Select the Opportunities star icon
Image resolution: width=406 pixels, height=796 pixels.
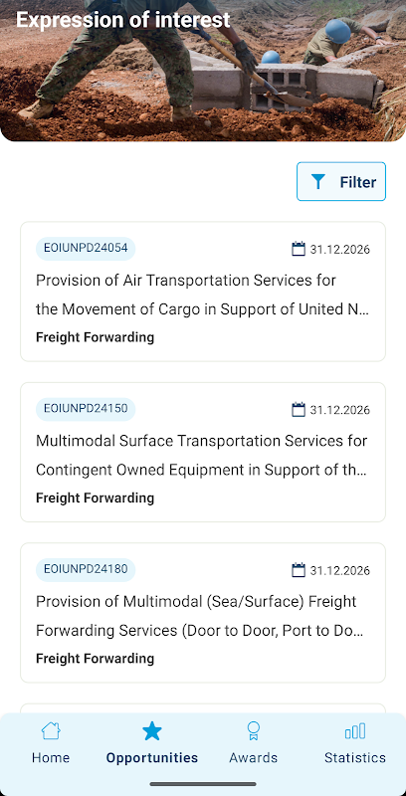coord(151,731)
